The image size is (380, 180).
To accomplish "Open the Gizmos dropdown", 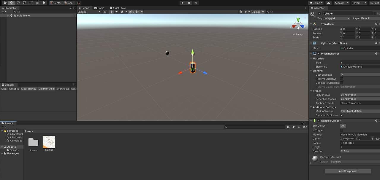I will click(257, 12).
